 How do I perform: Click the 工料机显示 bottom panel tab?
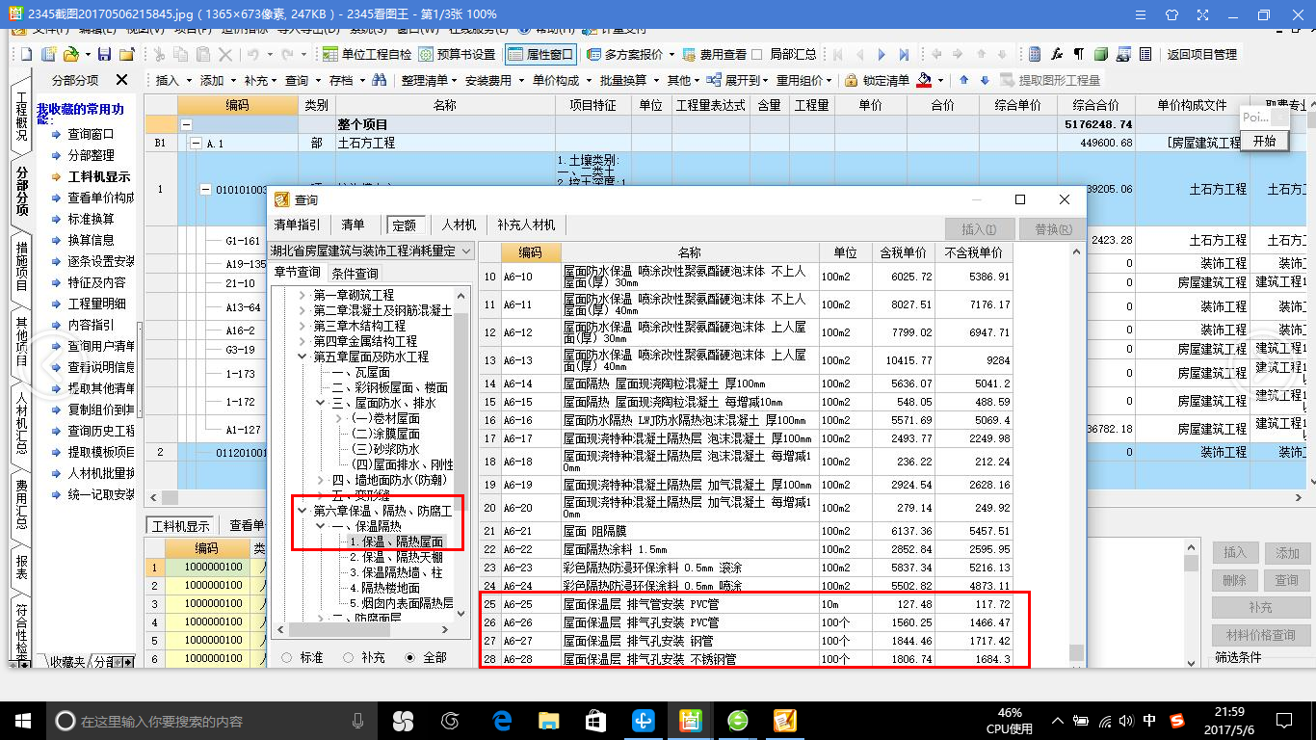[180, 526]
